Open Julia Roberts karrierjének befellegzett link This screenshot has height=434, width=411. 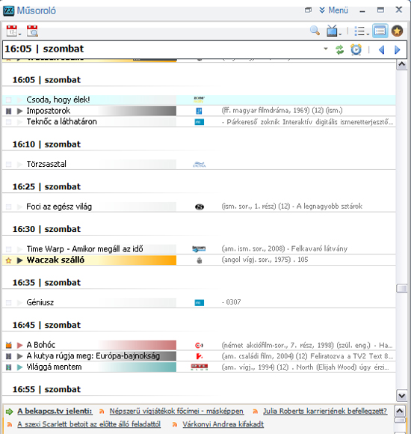pos(325,412)
